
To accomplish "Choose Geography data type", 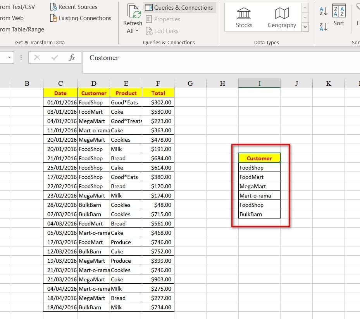I will [282, 17].
